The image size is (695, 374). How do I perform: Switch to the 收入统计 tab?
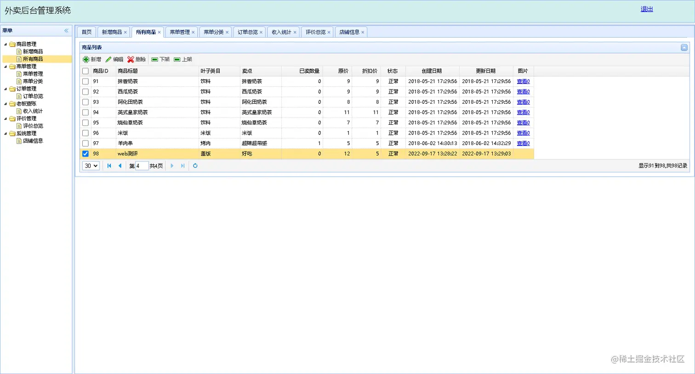click(281, 32)
